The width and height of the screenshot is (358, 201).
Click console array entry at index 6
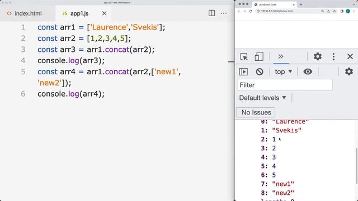[x=268, y=175]
